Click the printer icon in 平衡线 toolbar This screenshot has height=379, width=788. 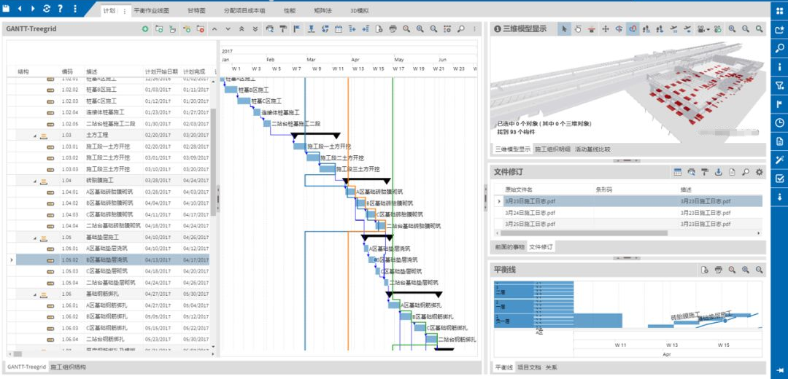(x=719, y=270)
